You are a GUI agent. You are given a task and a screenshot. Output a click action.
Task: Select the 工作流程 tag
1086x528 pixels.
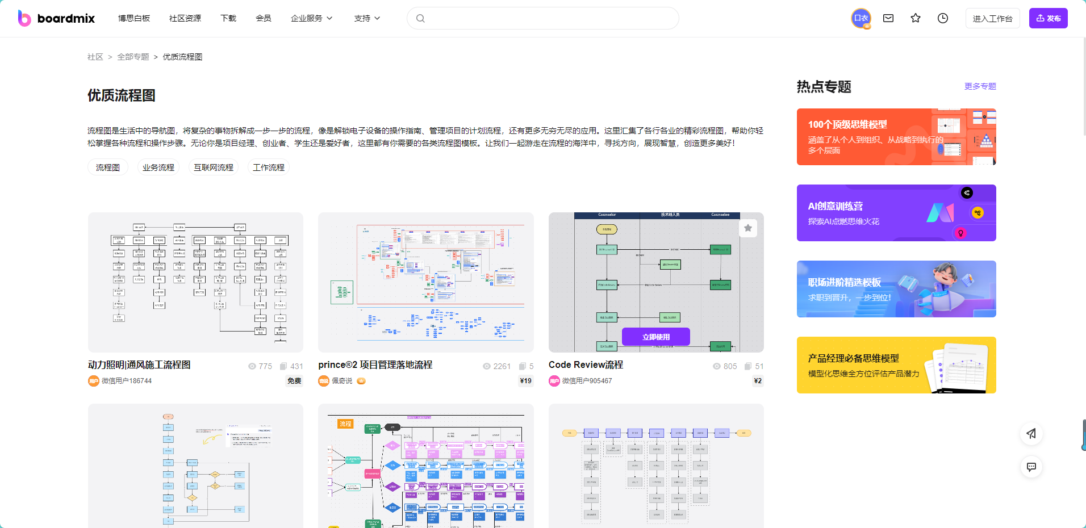(269, 167)
